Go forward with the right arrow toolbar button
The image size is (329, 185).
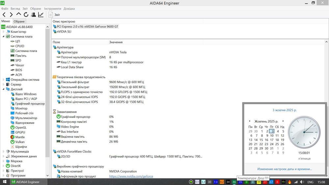11,14
